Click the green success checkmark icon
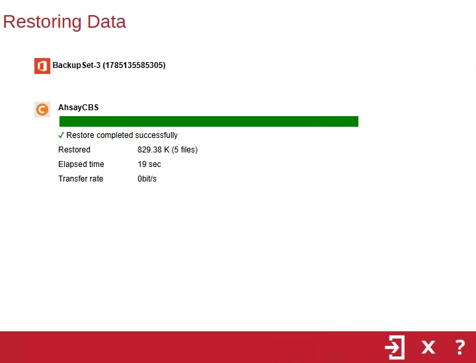 point(61,135)
